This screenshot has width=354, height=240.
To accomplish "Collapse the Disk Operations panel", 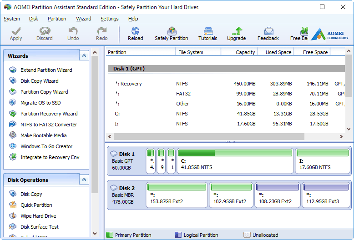I will (84, 180).
